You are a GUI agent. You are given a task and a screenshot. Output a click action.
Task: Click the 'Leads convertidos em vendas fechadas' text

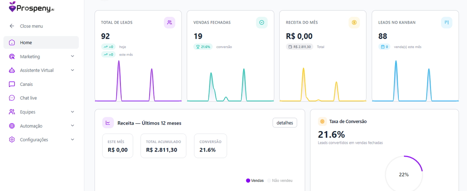[351, 143]
